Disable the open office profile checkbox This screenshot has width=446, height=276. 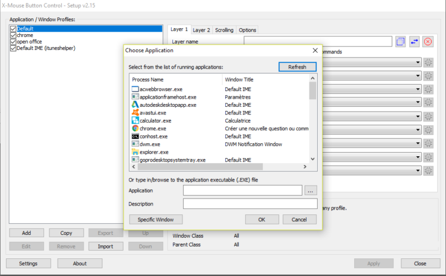coord(13,42)
